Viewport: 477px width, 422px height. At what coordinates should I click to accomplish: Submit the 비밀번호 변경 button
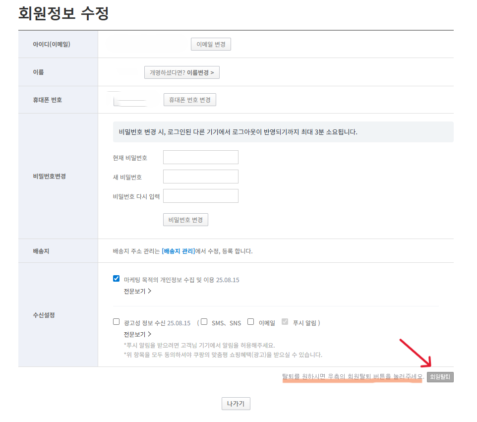pyautogui.click(x=185, y=220)
